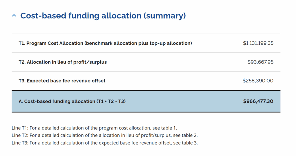This screenshot has width=296, height=156.
Task: Select the T2 Allocation in lieu of profit/surplus label
Action: click(63, 62)
